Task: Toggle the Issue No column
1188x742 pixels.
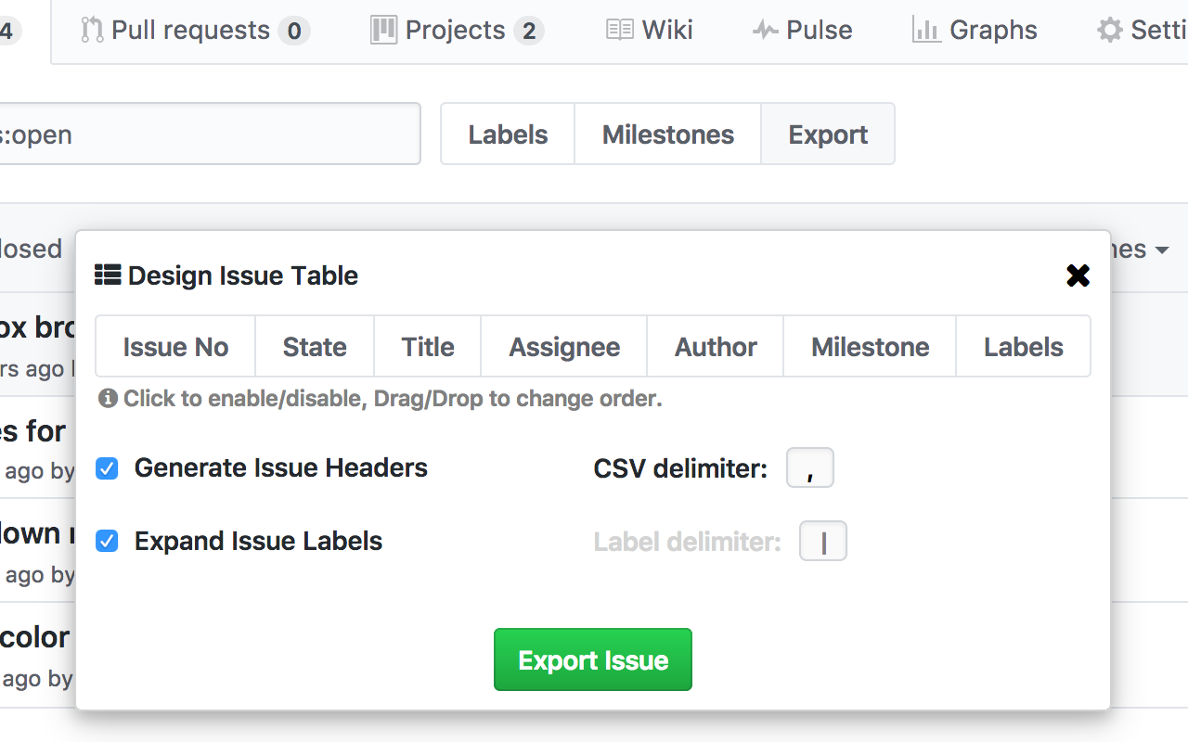Action: (x=175, y=347)
